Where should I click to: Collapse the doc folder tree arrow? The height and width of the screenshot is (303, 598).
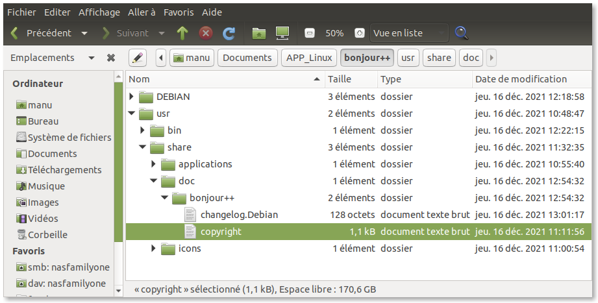tap(154, 180)
